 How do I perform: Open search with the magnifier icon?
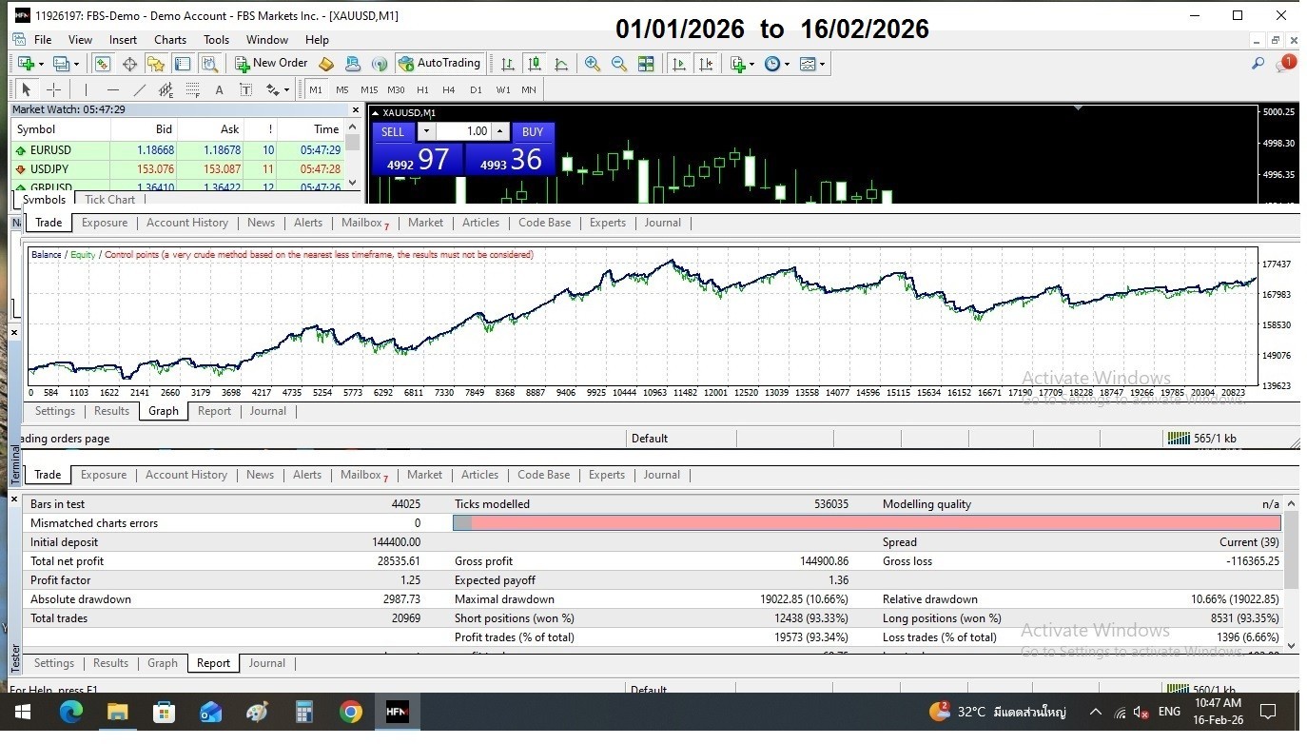click(x=1258, y=64)
